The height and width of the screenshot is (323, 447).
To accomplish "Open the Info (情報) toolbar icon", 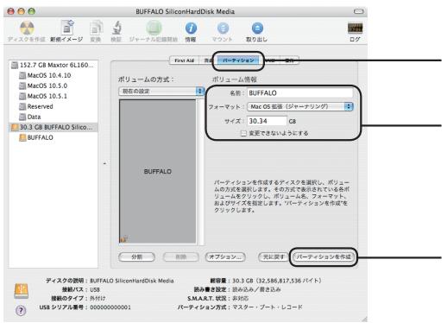I will click(x=191, y=28).
